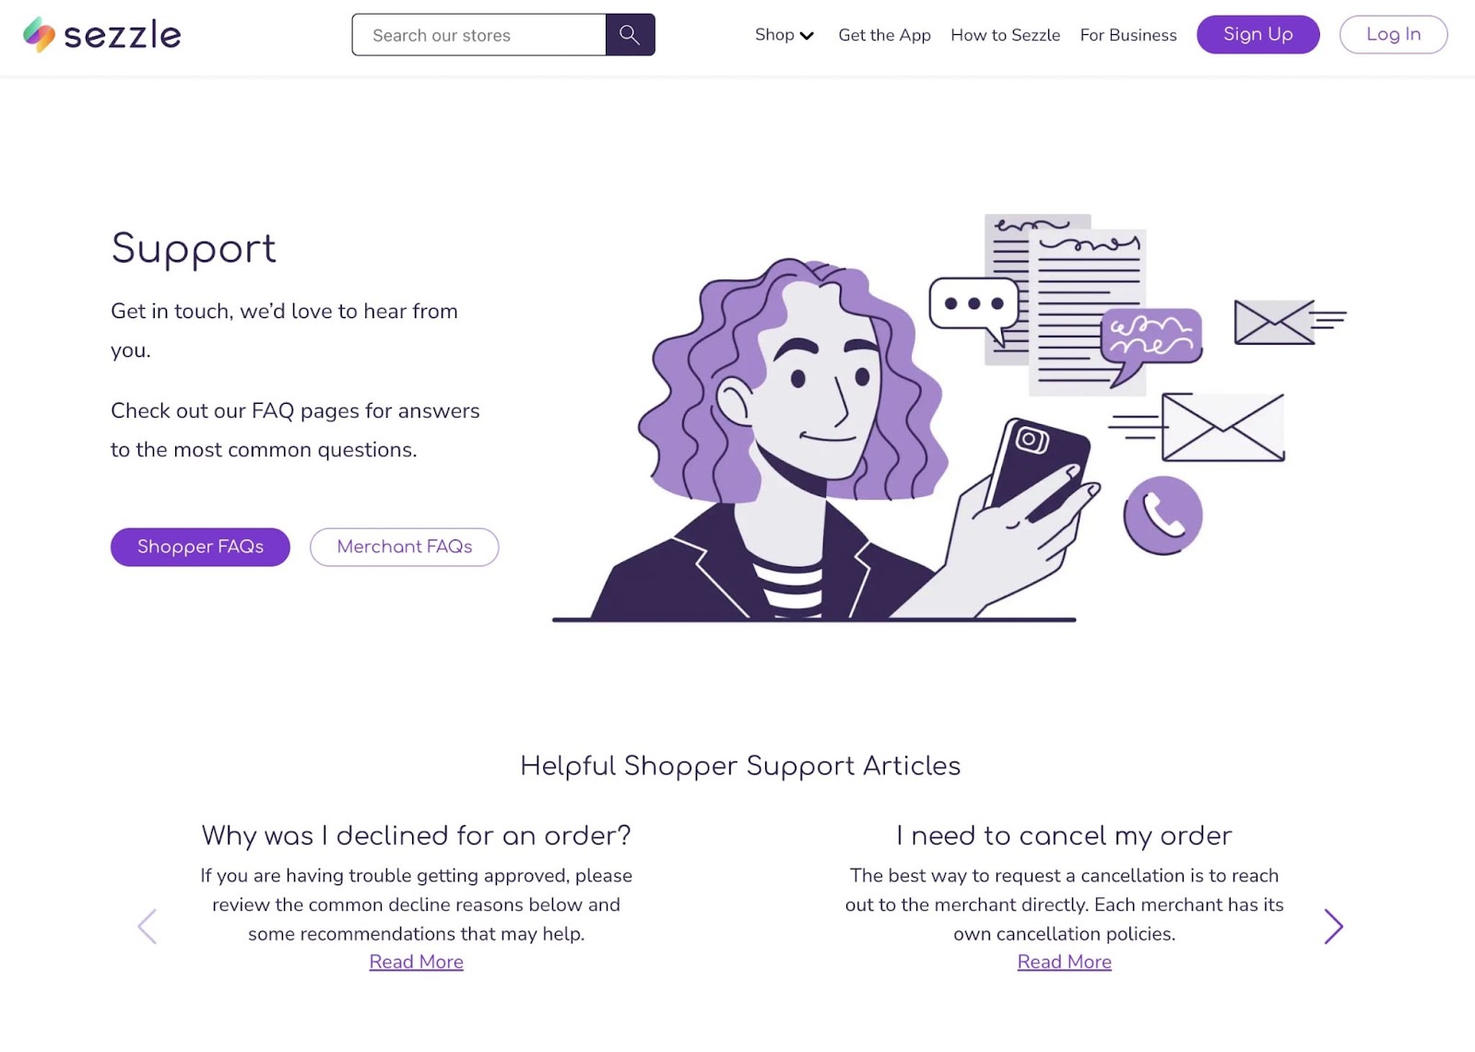The image size is (1475, 1052).
Task: Click the Log In button
Action: click(1393, 35)
